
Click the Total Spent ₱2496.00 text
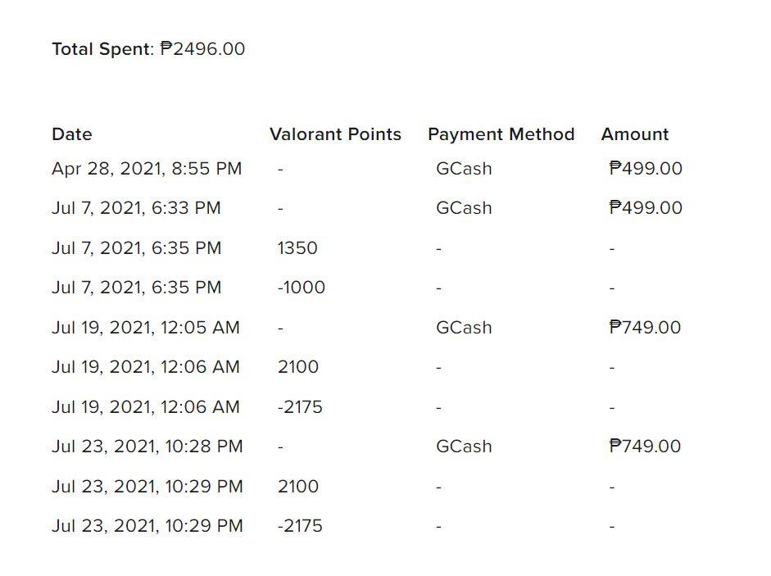(x=148, y=49)
